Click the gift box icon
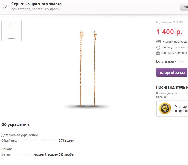 158,53
